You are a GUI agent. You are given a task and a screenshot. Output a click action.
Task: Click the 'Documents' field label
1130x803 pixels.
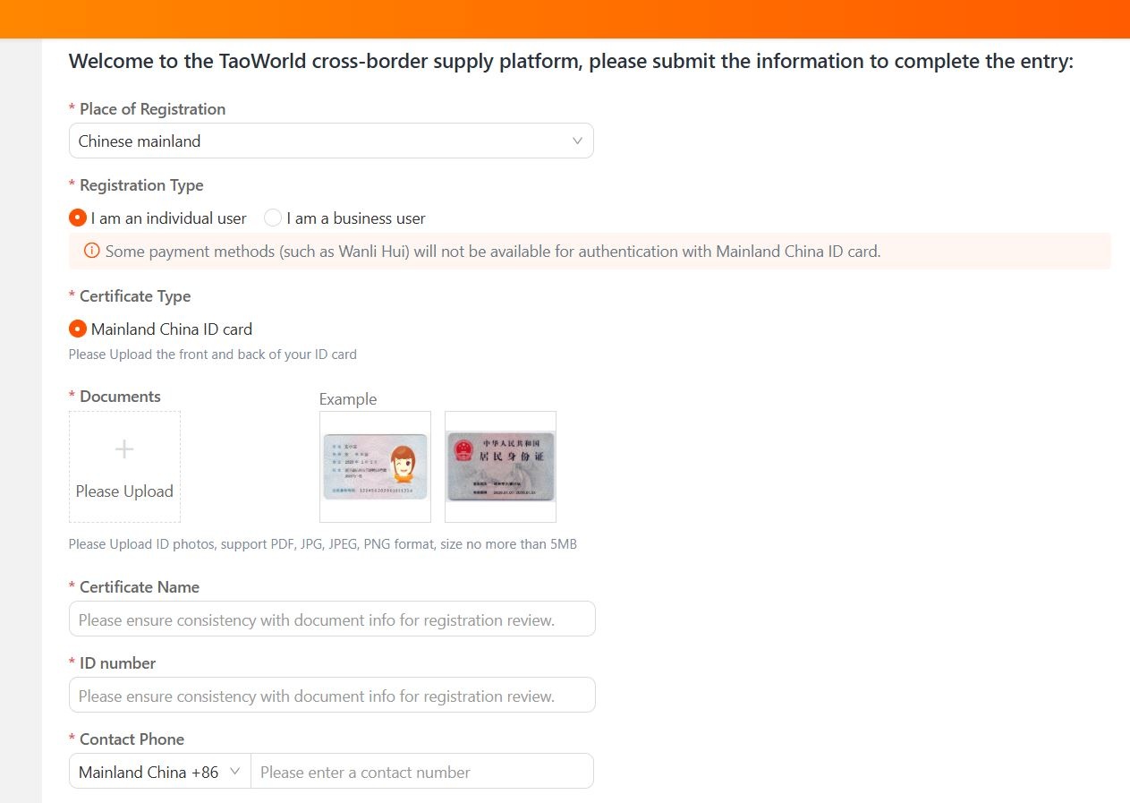pyautogui.click(x=120, y=397)
